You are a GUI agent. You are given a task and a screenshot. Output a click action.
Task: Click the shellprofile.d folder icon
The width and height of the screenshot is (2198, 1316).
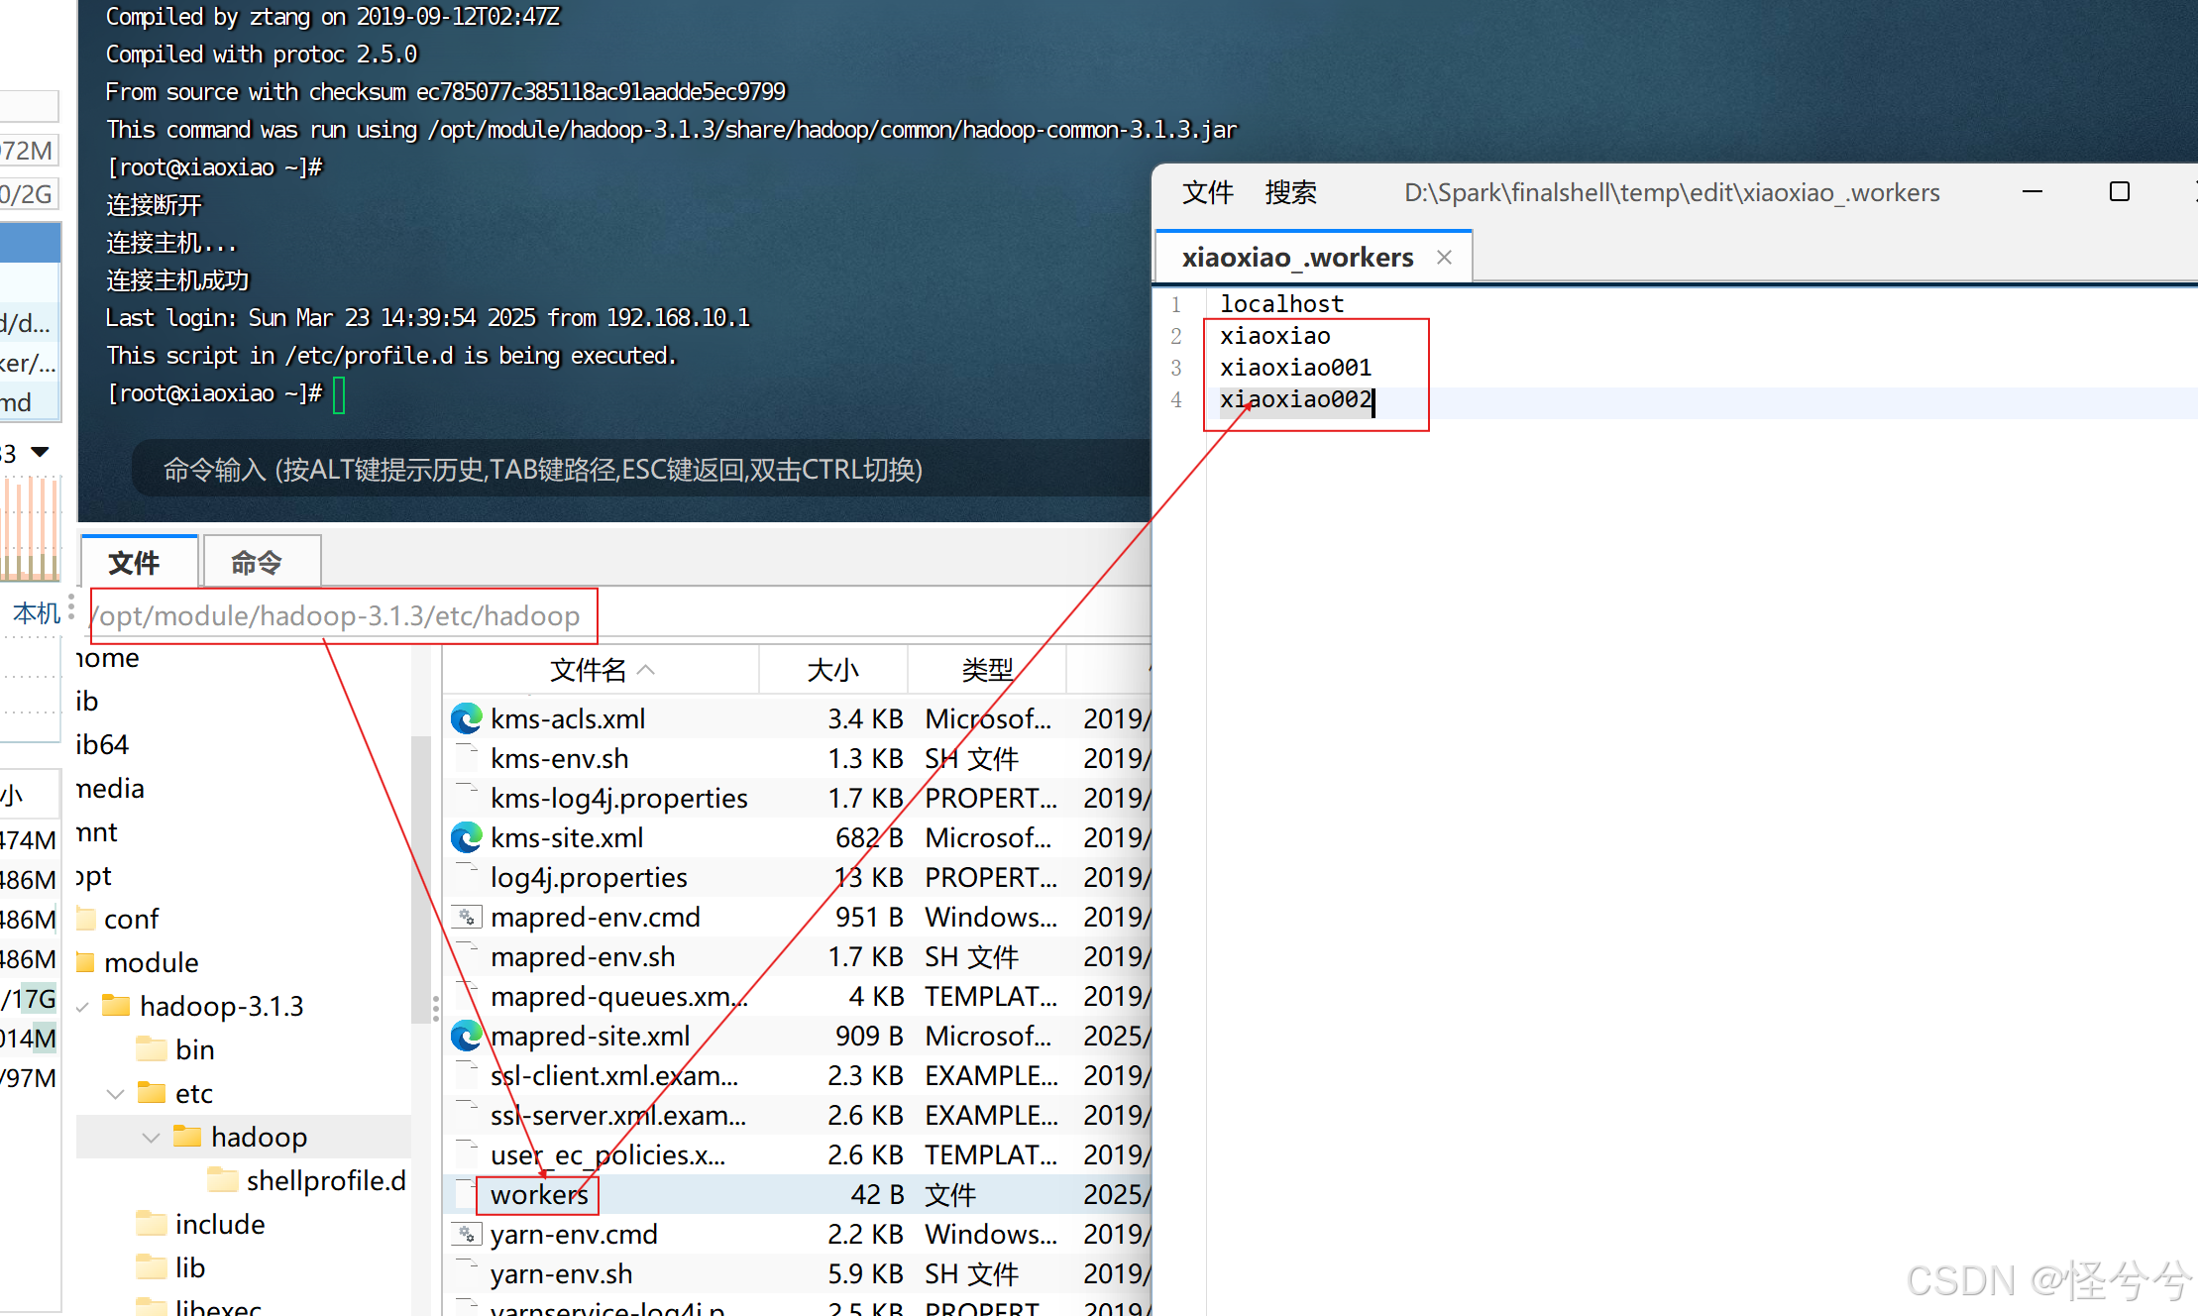point(223,1180)
